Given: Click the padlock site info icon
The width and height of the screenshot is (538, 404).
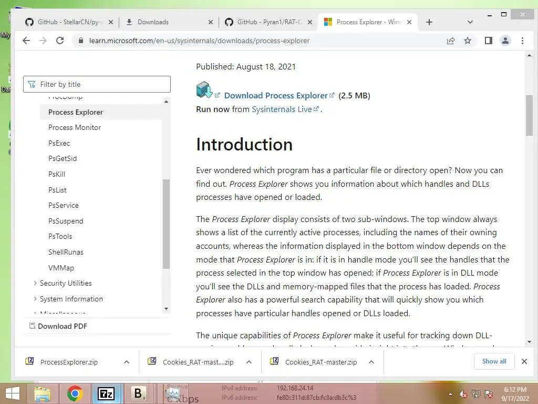Looking at the screenshot, I should (80, 41).
